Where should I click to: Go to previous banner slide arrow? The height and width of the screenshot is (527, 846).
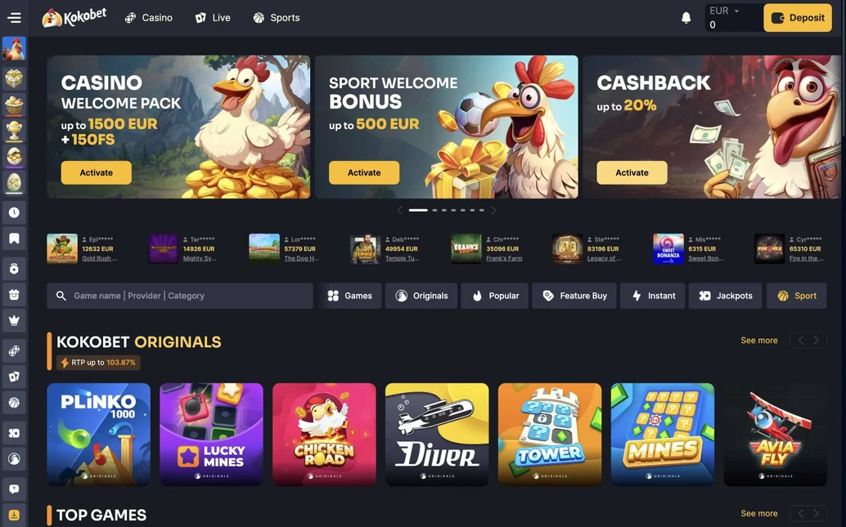coord(399,210)
